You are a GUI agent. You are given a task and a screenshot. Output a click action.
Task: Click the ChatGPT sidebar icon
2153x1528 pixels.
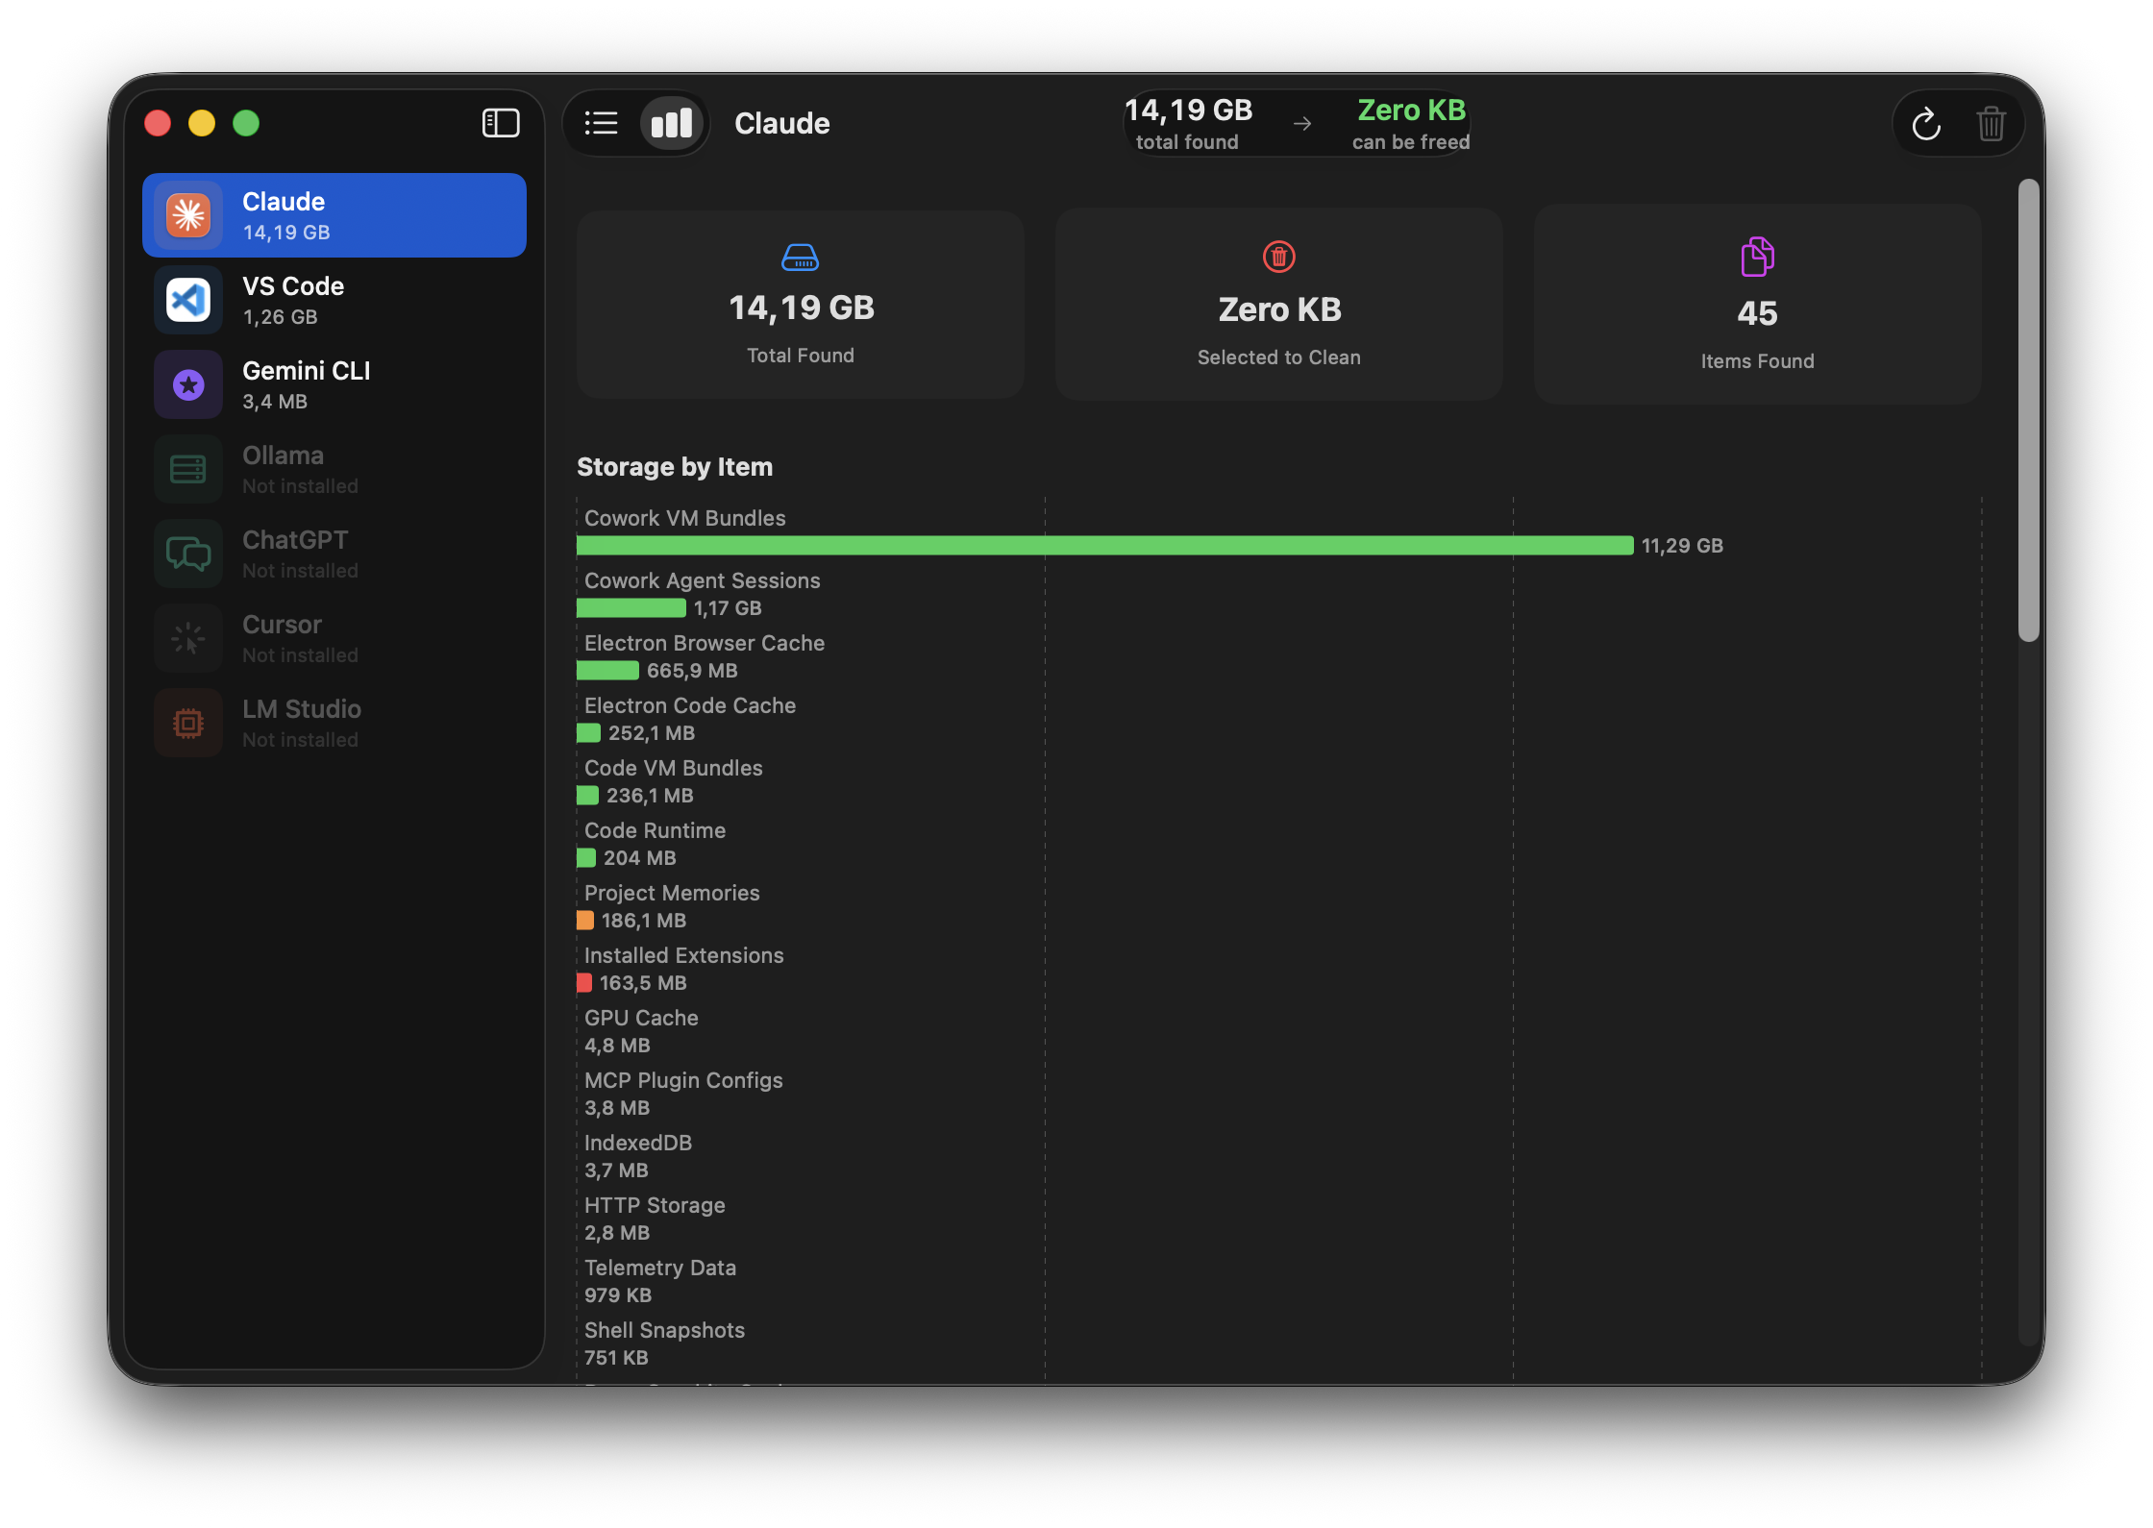click(188, 554)
